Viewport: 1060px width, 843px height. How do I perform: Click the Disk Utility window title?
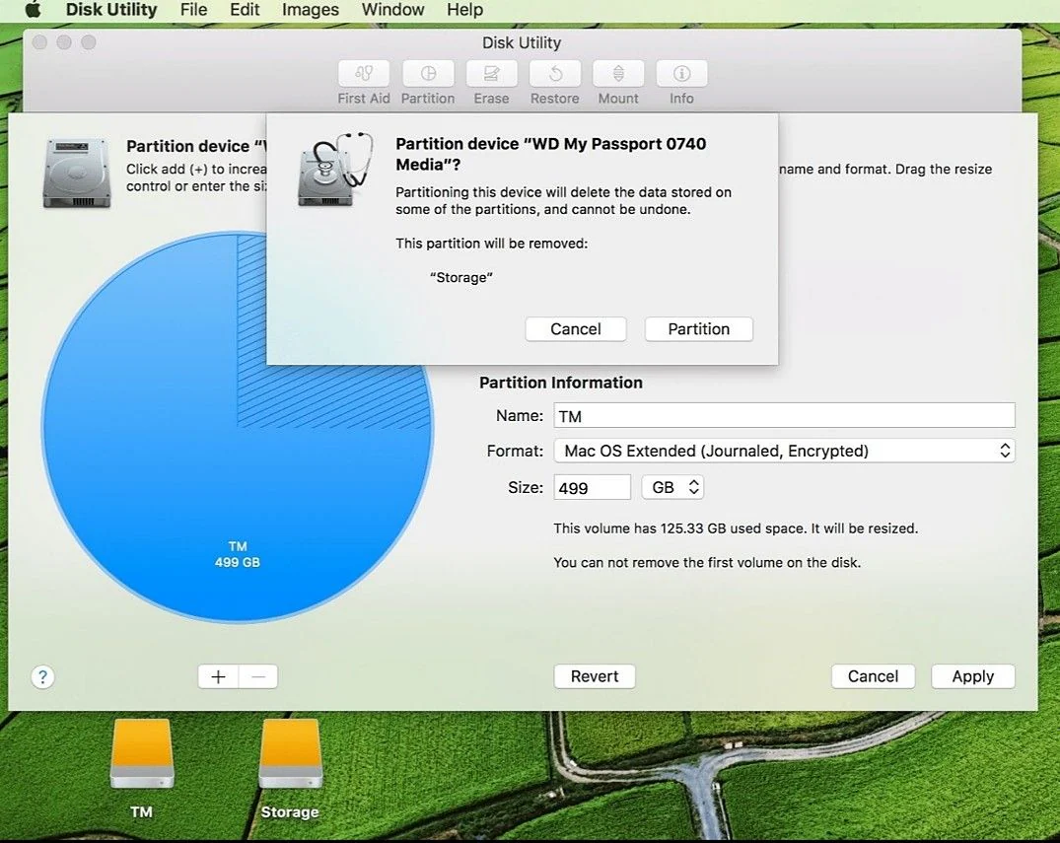pos(522,42)
